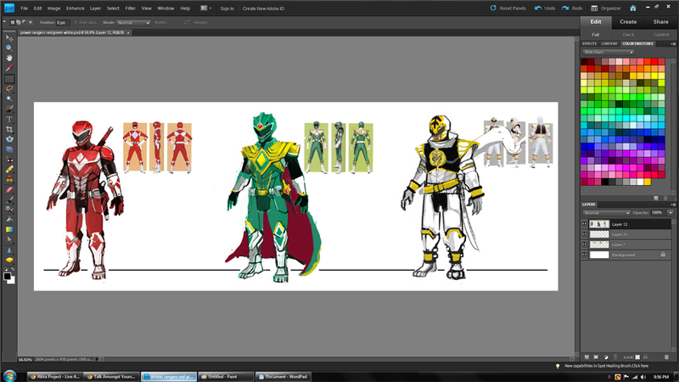
Task: Toggle lock transparent pixels in Layers panel
Action: (x=637, y=357)
